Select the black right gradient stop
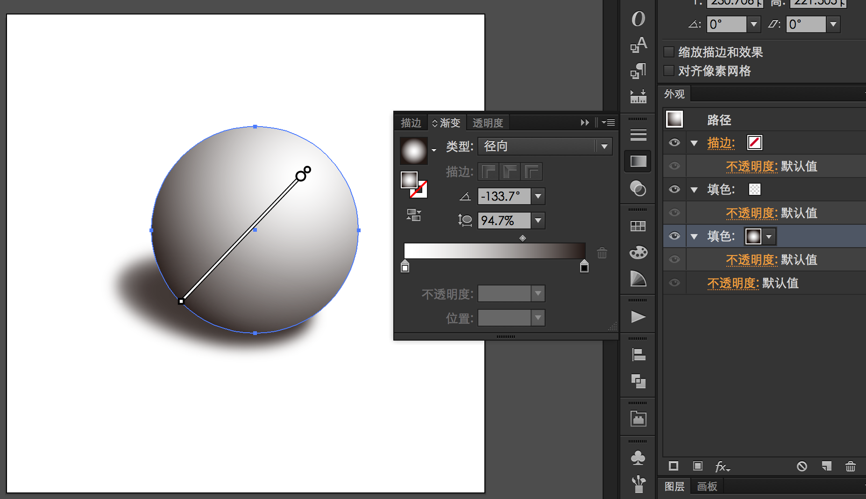The height and width of the screenshot is (499, 866). click(584, 266)
